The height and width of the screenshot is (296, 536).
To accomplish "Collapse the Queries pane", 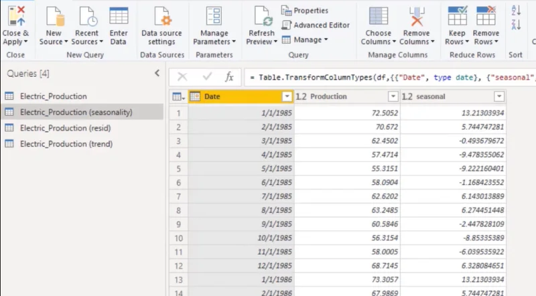I will [x=157, y=73].
